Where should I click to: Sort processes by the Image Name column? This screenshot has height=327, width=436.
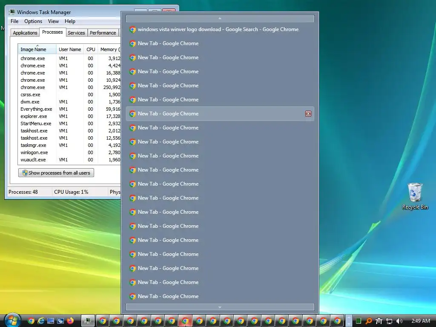click(x=37, y=49)
